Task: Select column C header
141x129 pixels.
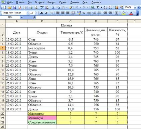Action: click(x=70, y=21)
